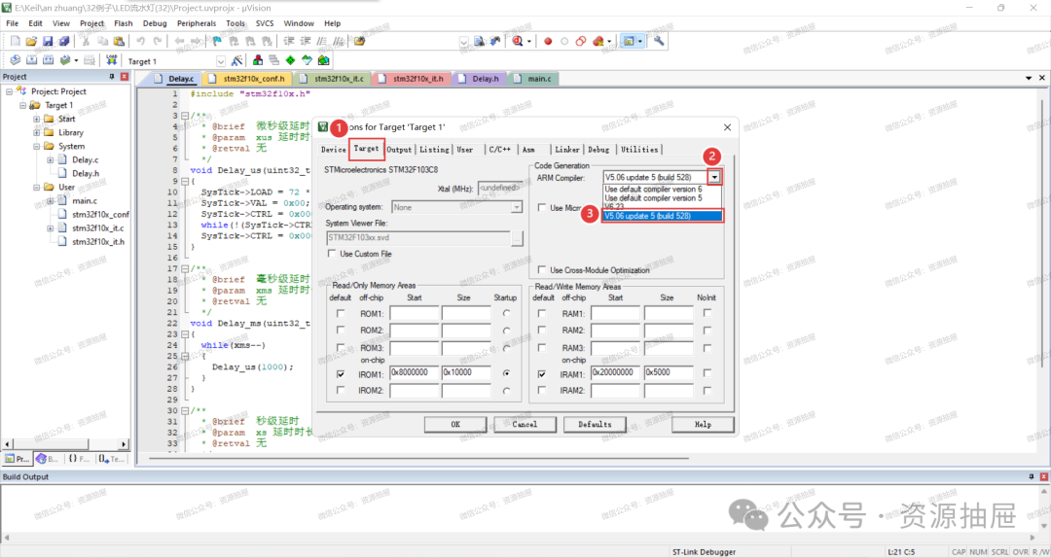Uncheck the IRAM1 default checkbox

(542, 374)
